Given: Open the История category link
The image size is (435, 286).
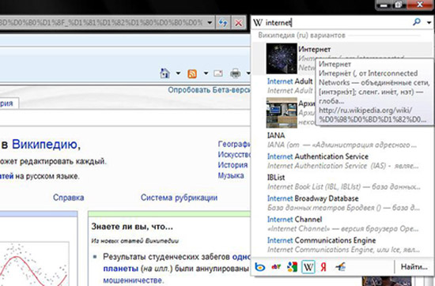Looking at the screenshot, I should click(233, 165).
